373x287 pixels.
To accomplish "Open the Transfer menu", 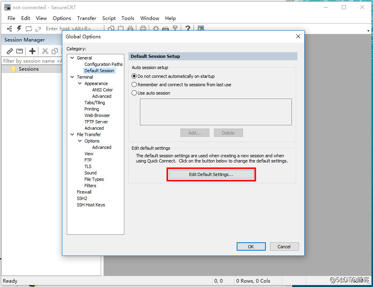I will point(87,18).
